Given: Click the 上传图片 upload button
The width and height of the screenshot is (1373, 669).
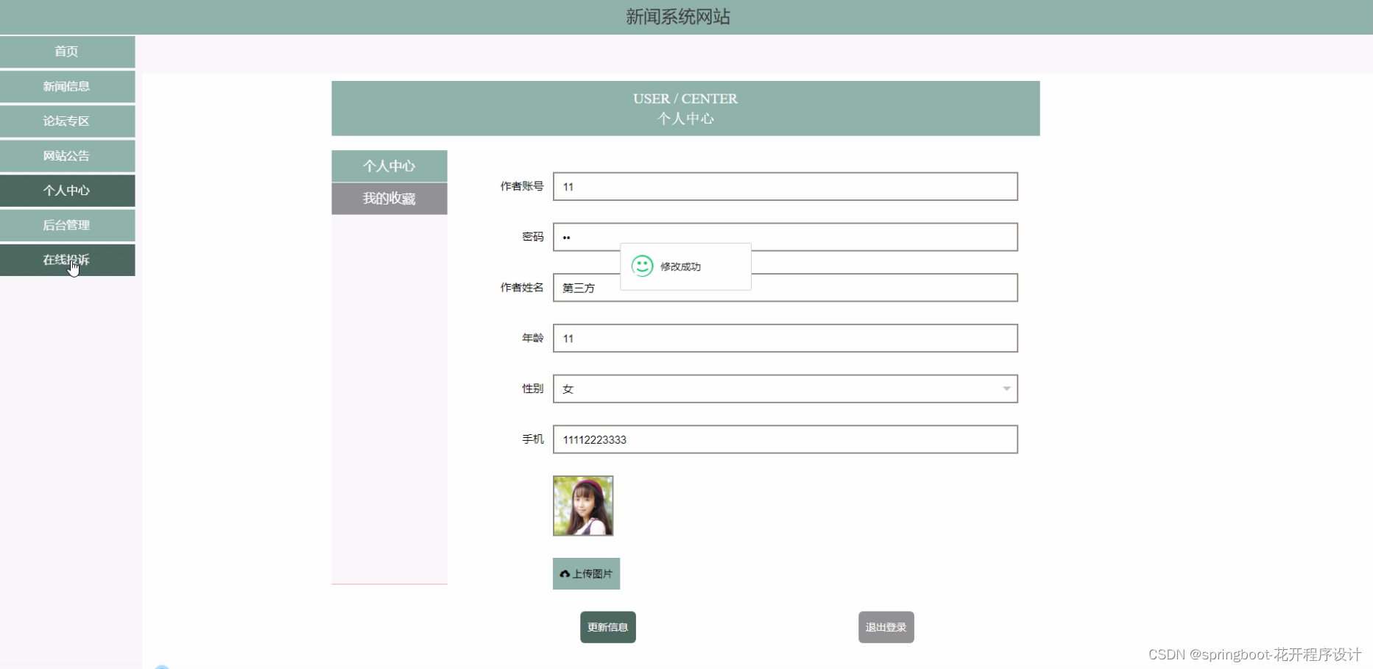Looking at the screenshot, I should [x=586, y=573].
